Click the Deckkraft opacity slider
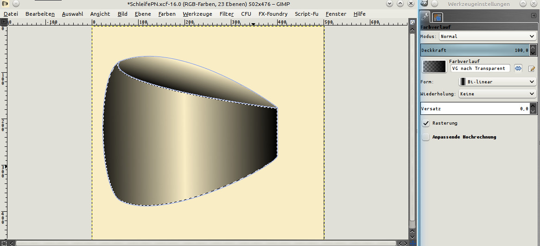 475,50
